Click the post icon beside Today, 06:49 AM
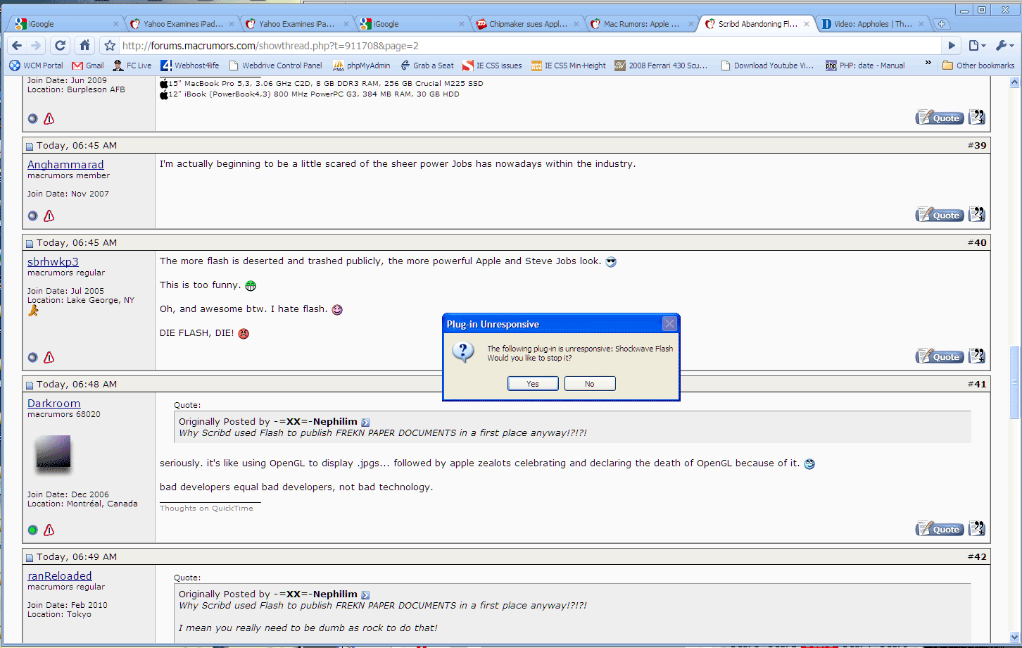Image resolution: width=1022 pixels, height=648 pixels. (x=30, y=558)
